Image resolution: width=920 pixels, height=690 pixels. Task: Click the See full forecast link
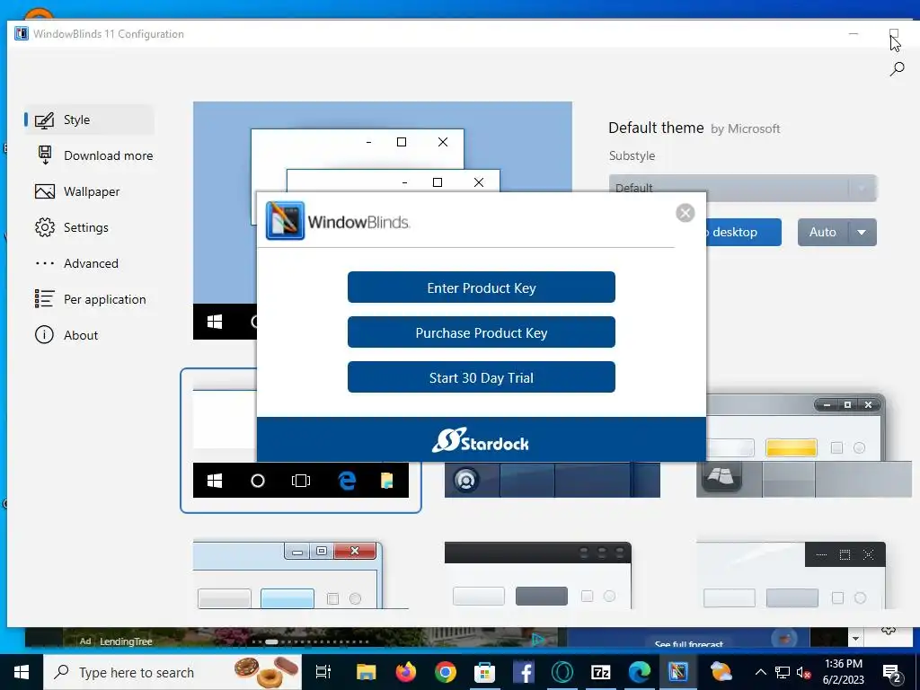click(x=689, y=643)
